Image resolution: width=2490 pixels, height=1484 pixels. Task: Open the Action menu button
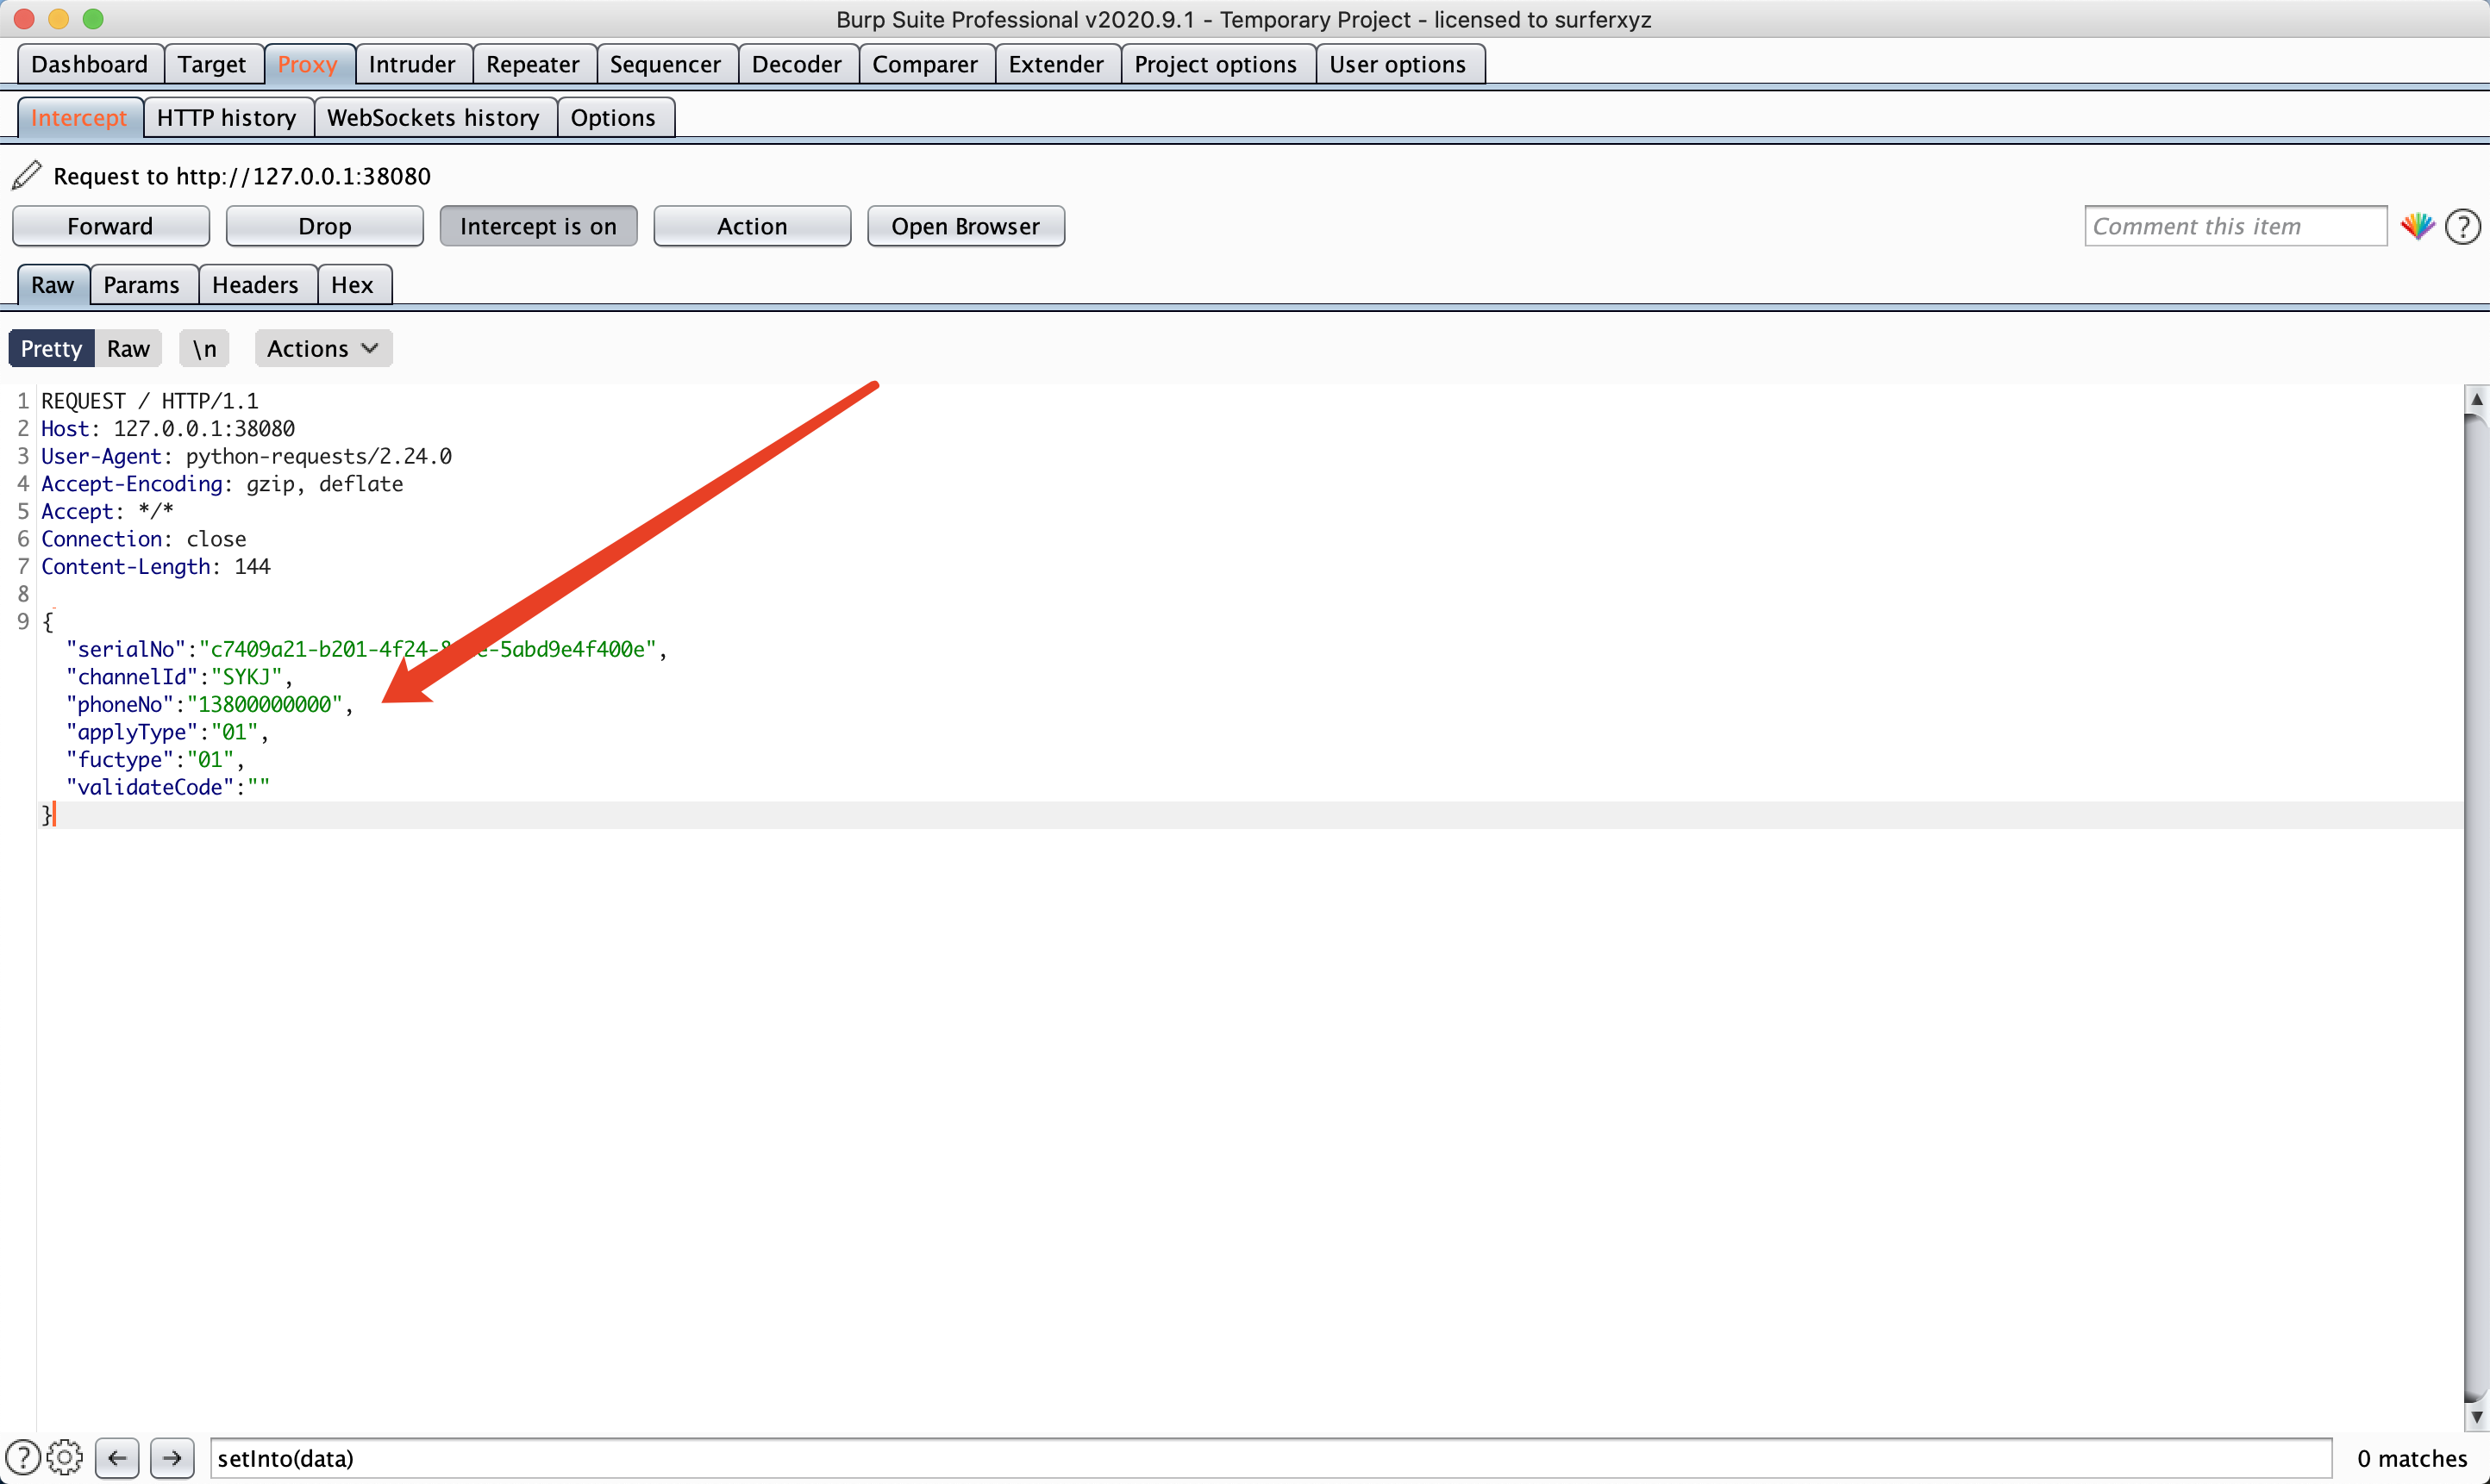pyautogui.click(x=751, y=226)
